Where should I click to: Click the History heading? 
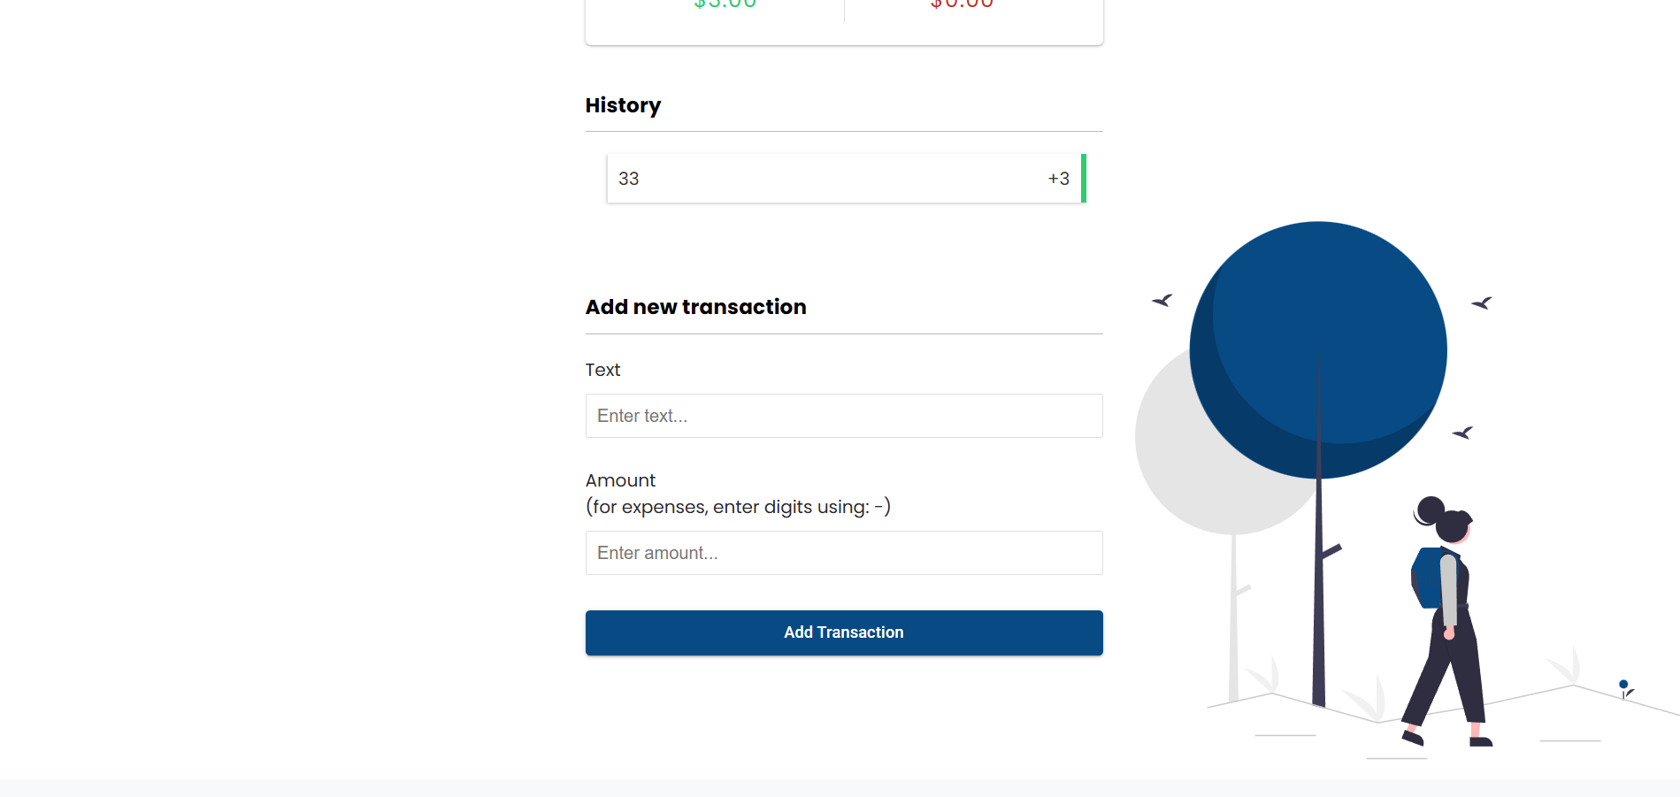click(623, 105)
